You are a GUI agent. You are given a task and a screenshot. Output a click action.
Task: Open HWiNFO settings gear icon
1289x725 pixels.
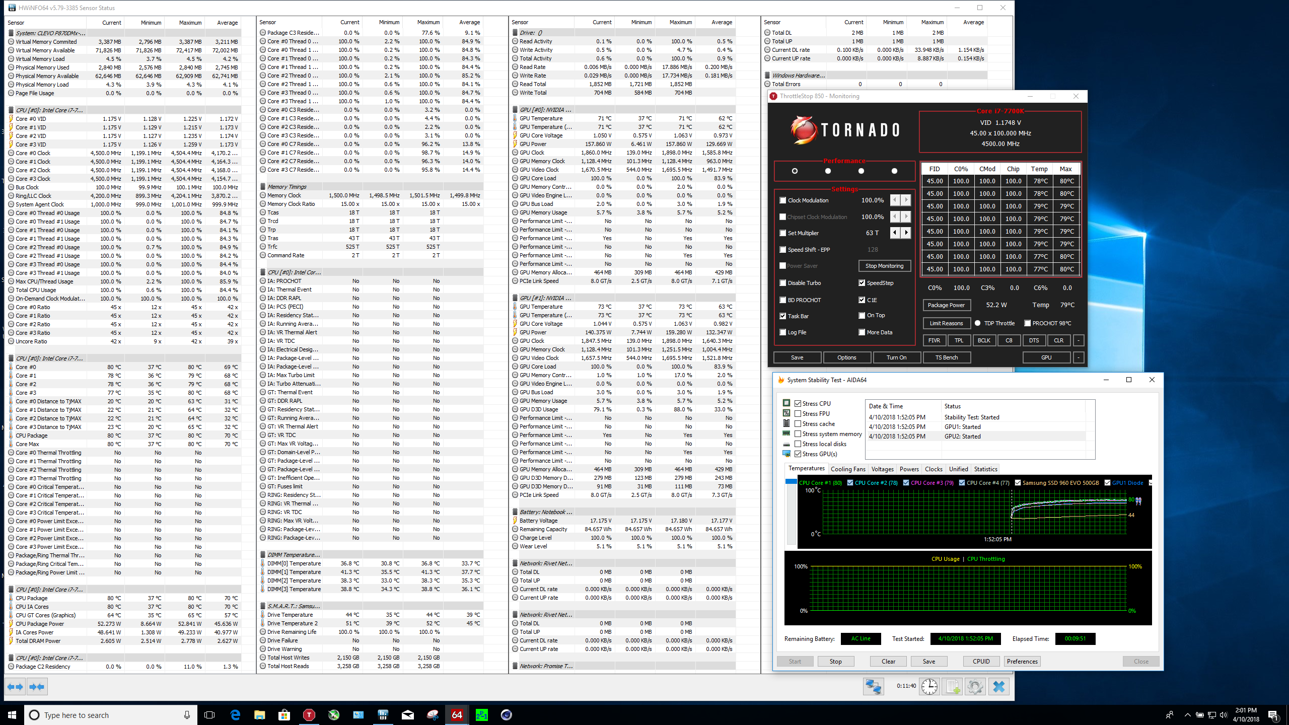(975, 687)
